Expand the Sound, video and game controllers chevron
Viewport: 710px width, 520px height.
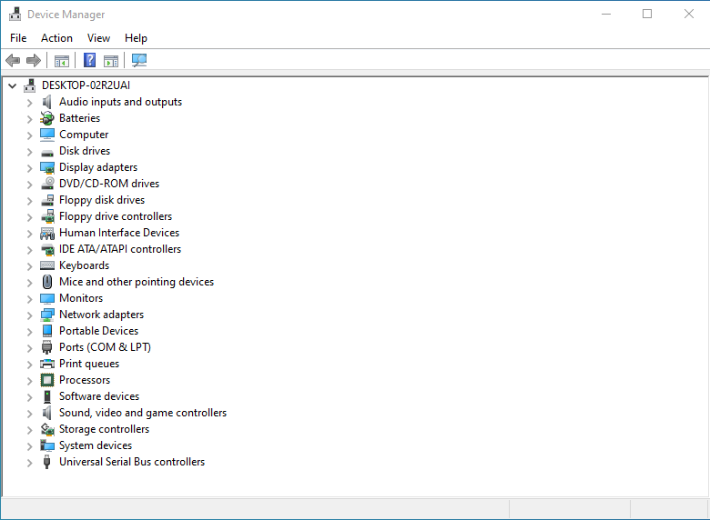pos(29,414)
